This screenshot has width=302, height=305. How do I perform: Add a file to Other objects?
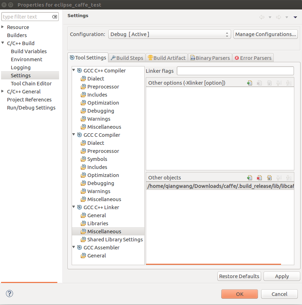(x=250, y=178)
